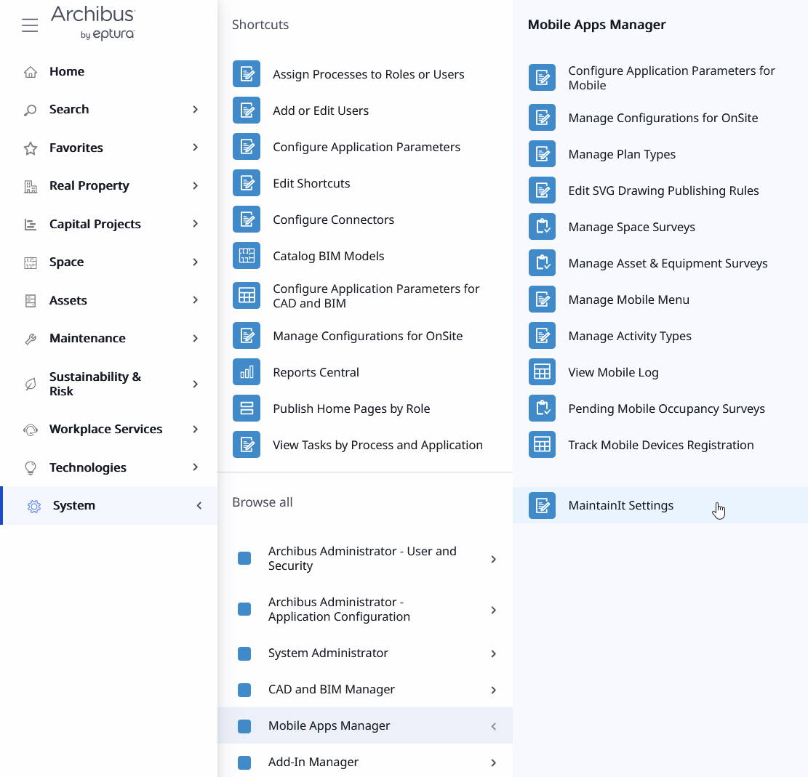The height and width of the screenshot is (777, 808).
Task: Click the View Mobile Log table icon
Action: click(x=542, y=372)
